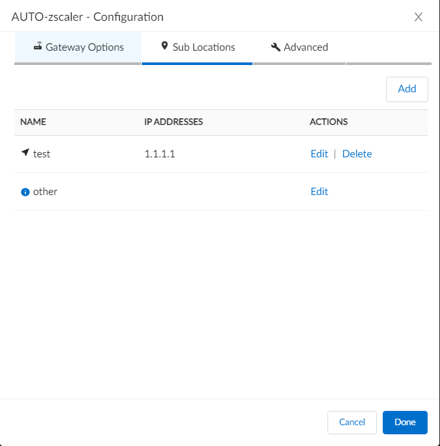440x446 pixels.
Task: Select the other row name
Action: pyautogui.click(x=45, y=192)
